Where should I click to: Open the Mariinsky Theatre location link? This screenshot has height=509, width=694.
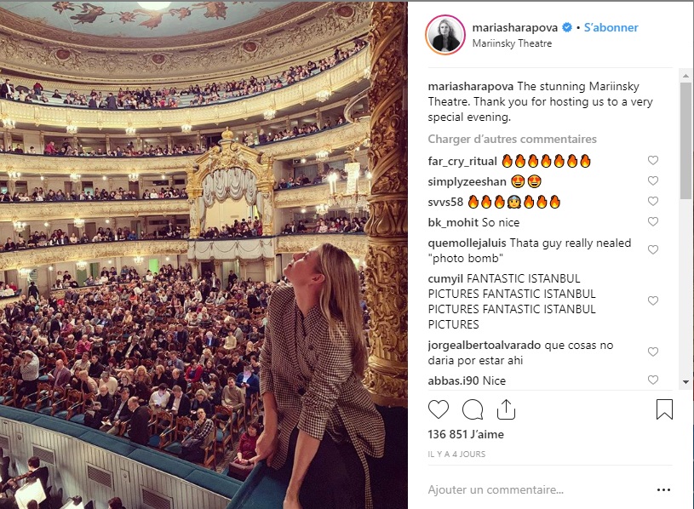click(x=512, y=43)
